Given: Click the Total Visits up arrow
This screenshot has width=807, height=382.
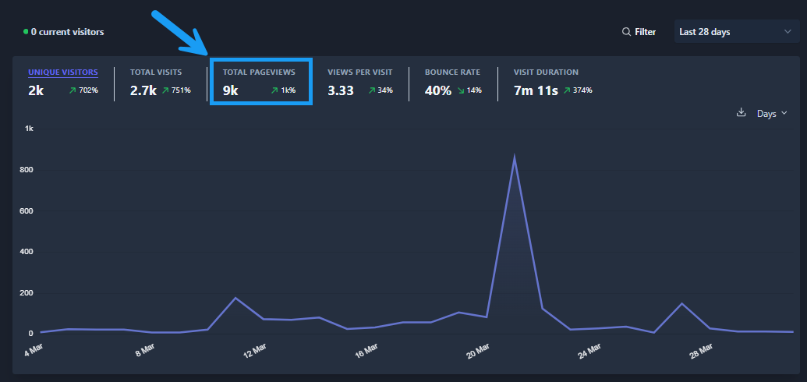Looking at the screenshot, I should pos(166,90).
